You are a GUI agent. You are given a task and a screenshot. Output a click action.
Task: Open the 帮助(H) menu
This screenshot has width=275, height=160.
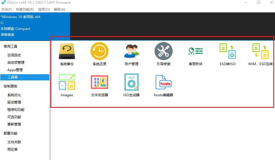coord(60,9)
